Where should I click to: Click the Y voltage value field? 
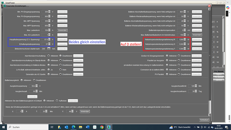coord(69,112)
